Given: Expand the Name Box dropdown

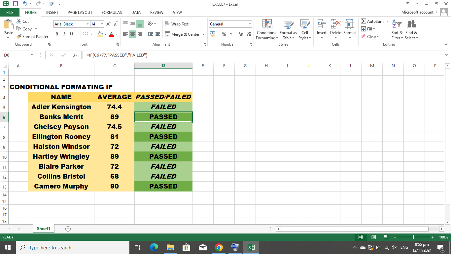Looking at the screenshot, I should point(32,55).
